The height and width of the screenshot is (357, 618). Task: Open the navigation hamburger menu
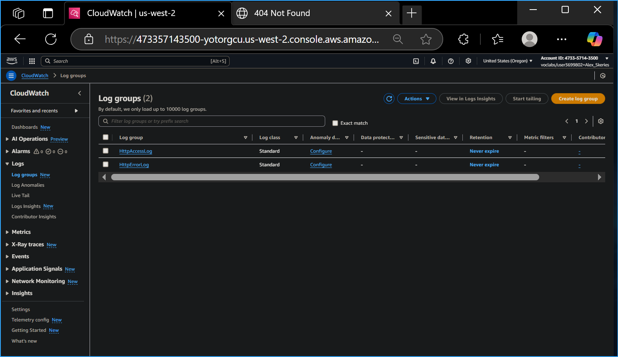[x=11, y=76]
